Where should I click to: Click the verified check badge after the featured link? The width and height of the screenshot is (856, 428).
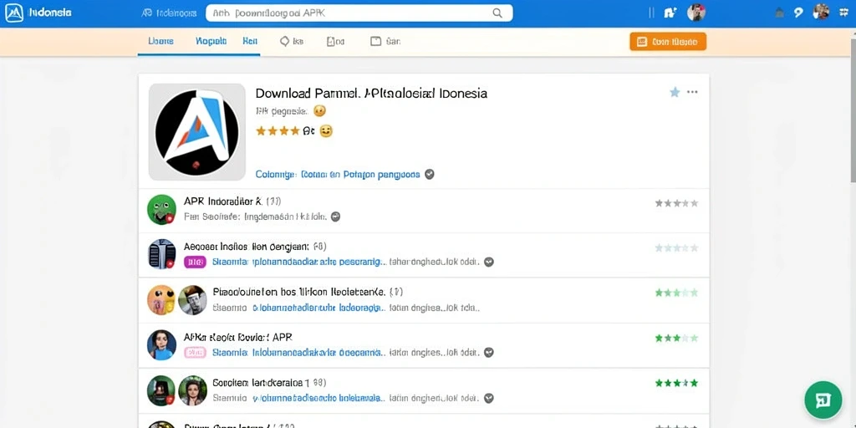pos(430,174)
